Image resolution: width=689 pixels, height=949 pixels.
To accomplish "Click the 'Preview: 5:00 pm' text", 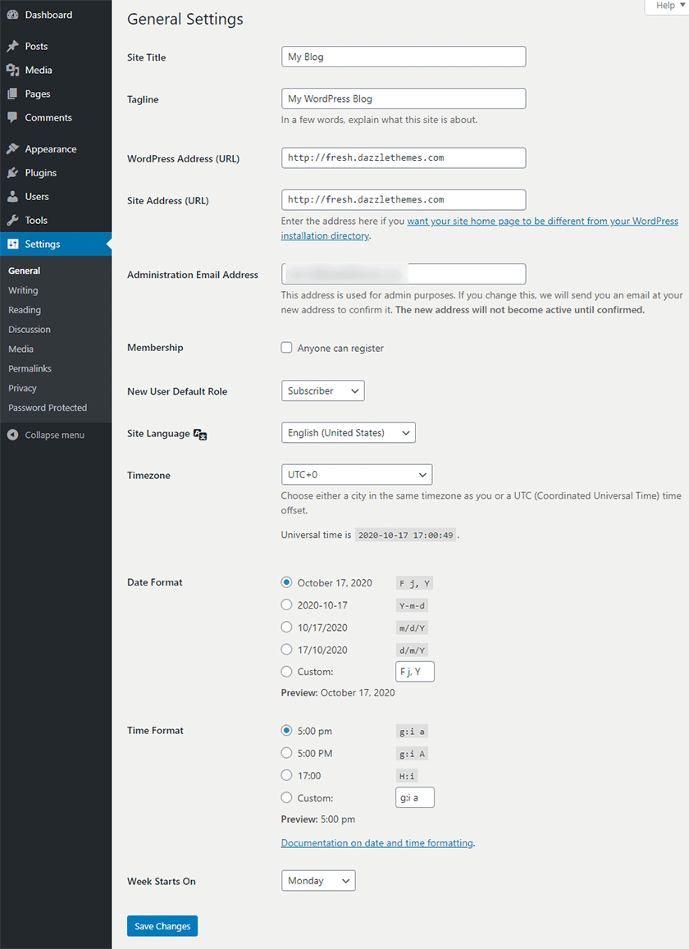I will [318, 819].
